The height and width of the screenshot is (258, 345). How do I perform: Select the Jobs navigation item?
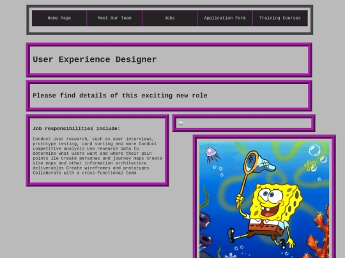coord(170,18)
